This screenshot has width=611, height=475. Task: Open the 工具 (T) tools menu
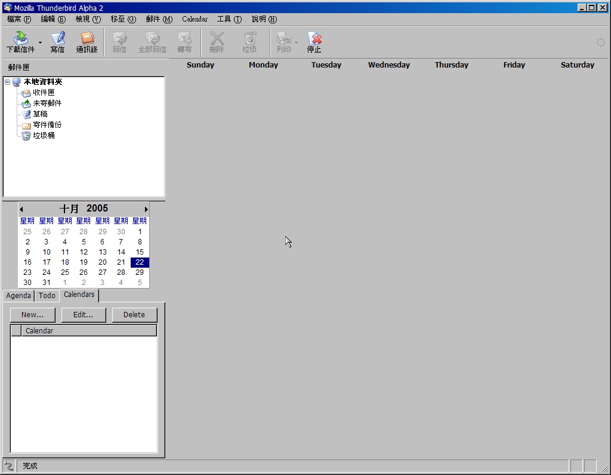[229, 19]
